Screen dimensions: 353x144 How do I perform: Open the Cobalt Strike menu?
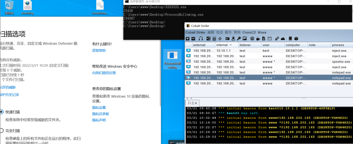coord(195,33)
